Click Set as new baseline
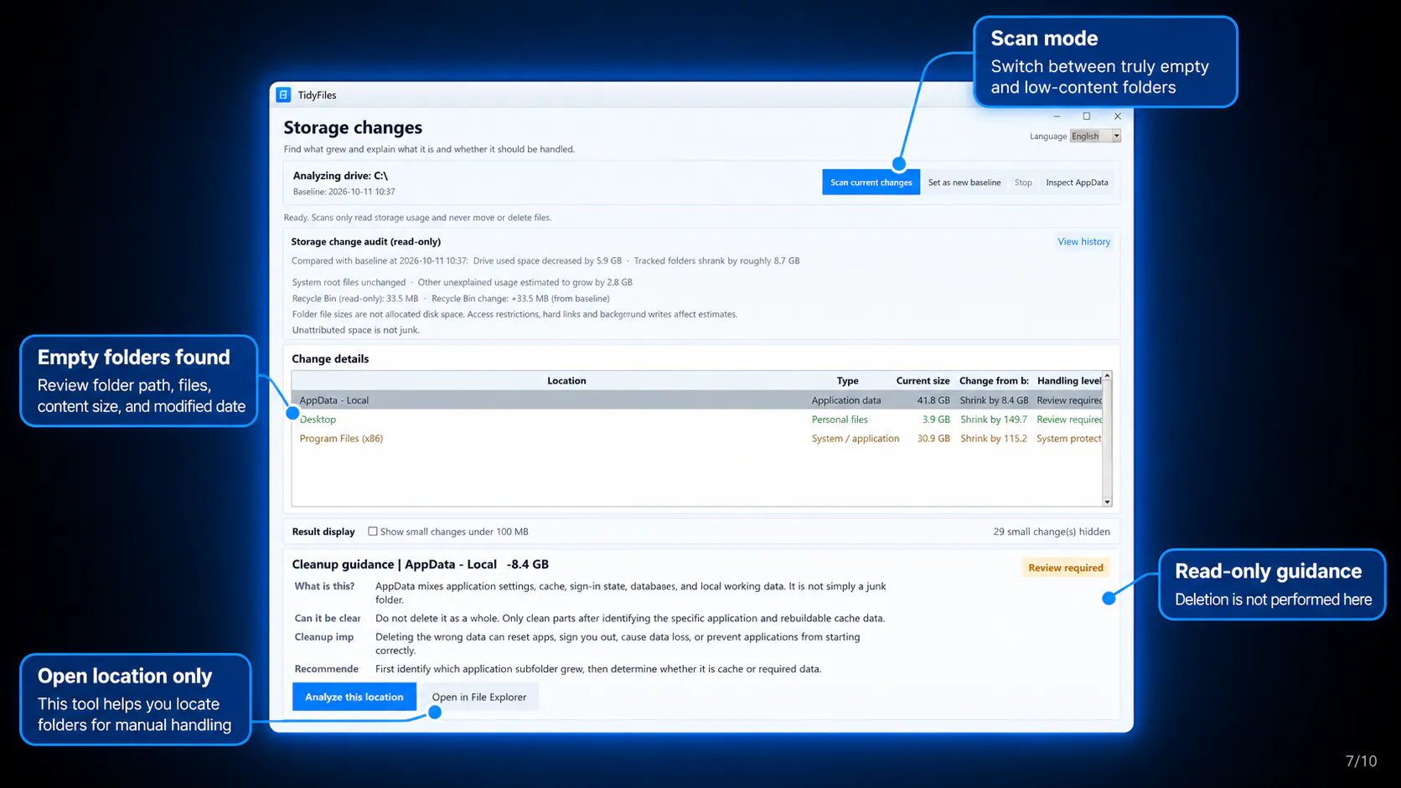1401x788 pixels. click(964, 182)
